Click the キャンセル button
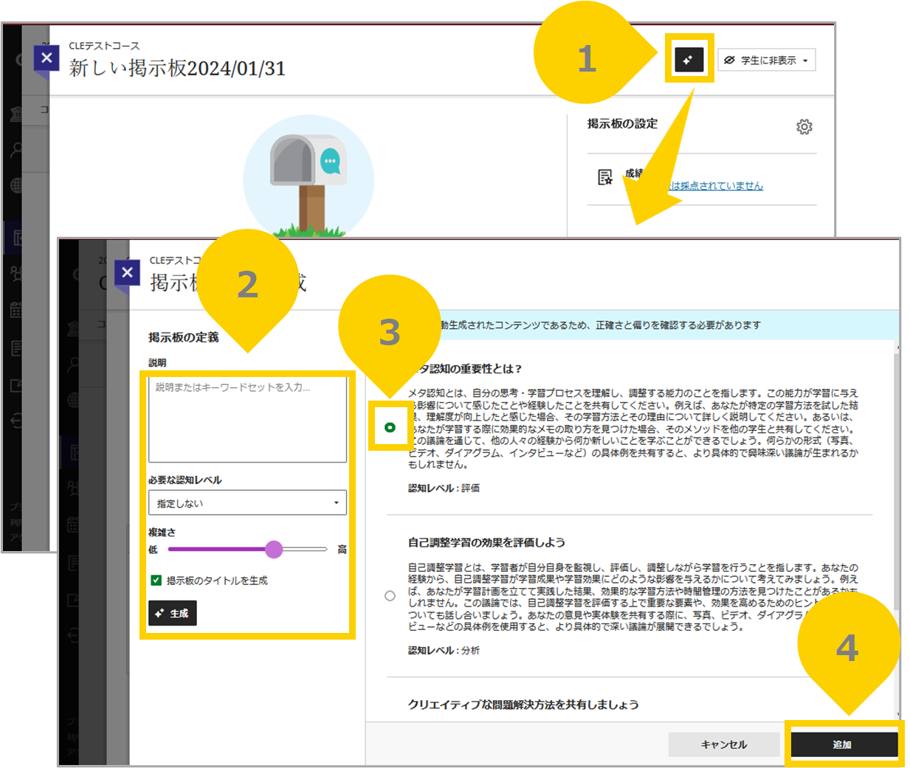The image size is (910, 768). coord(724,744)
